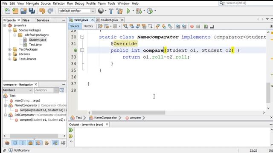This screenshot has width=273, height=153.
Task: Click the New Project toolbar icon
Action: 15,11
